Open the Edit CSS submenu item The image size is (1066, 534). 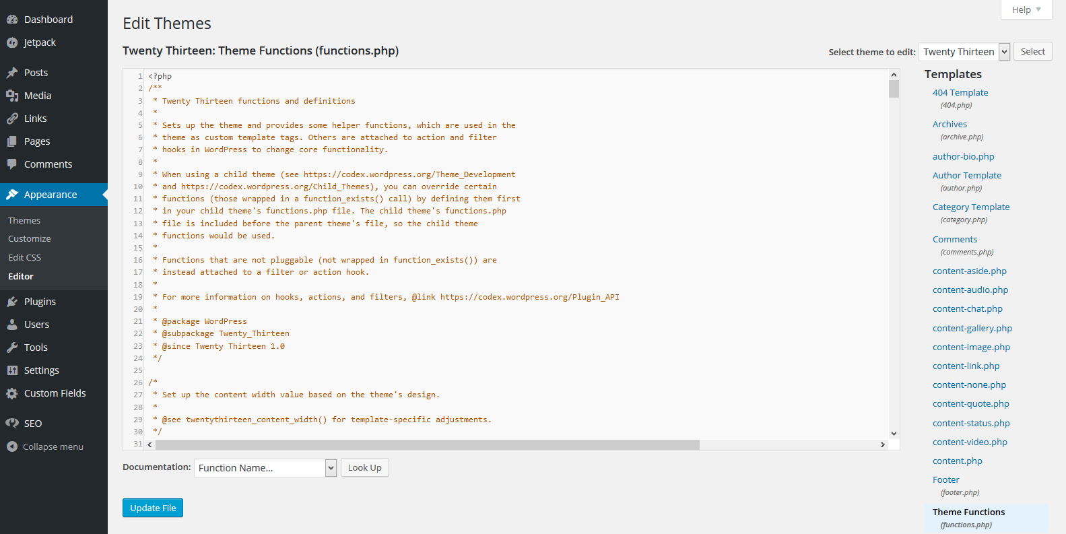pos(25,257)
